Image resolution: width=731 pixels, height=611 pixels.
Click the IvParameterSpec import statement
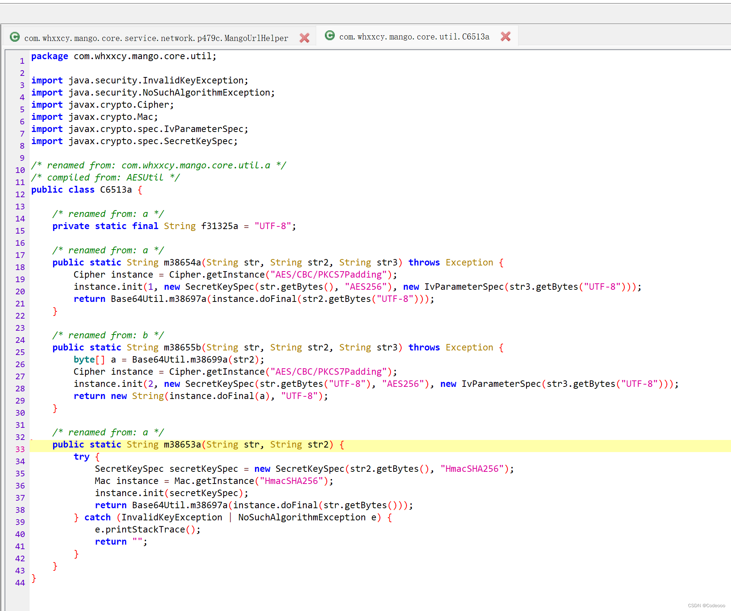pos(139,129)
